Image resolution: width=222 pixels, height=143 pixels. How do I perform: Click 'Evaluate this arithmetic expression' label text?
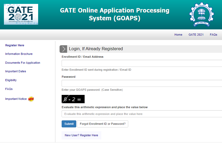coord(105,107)
